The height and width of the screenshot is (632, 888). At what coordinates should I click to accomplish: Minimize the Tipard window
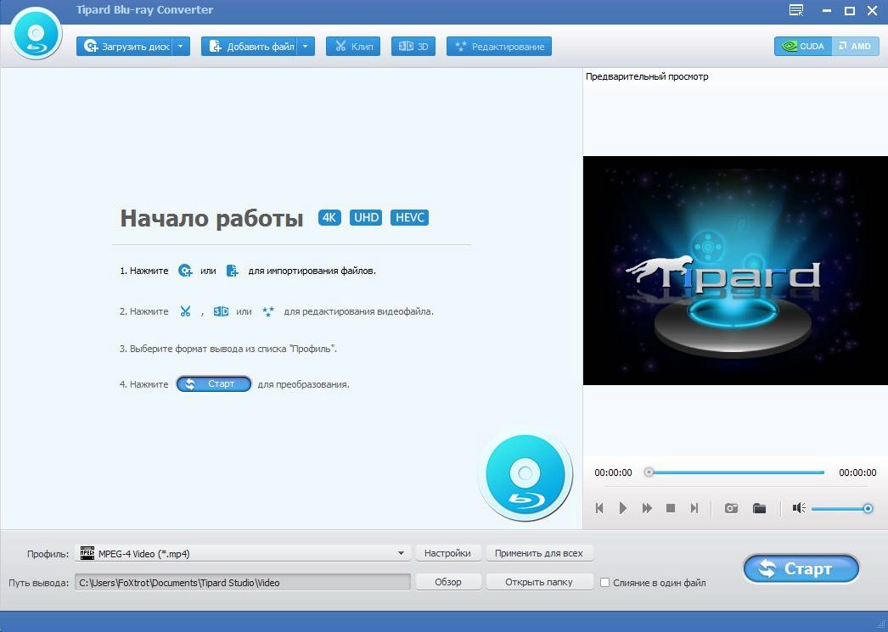click(x=827, y=10)
